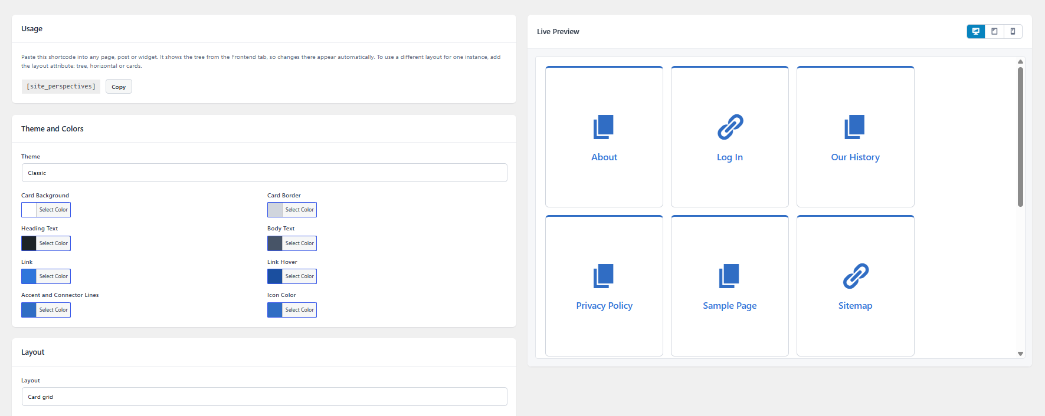1045x416 pixels.
Task: Select Color for Icon Color
Action: coord(300,310)
